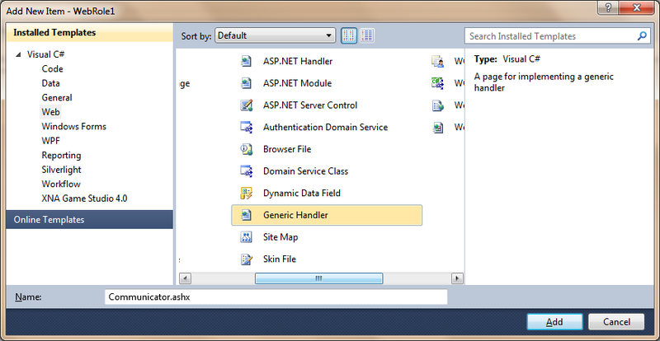Click the scroll left arrow
Screen dimensions: 660x341
click(185, 278)
